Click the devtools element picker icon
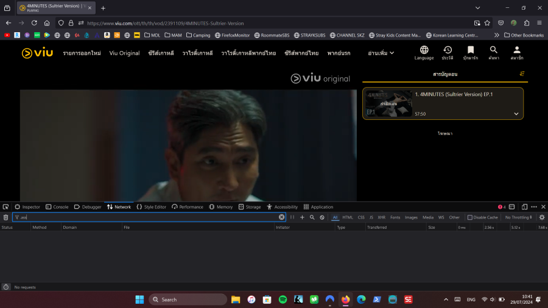The image size is (548, 308). click(5, 207)
